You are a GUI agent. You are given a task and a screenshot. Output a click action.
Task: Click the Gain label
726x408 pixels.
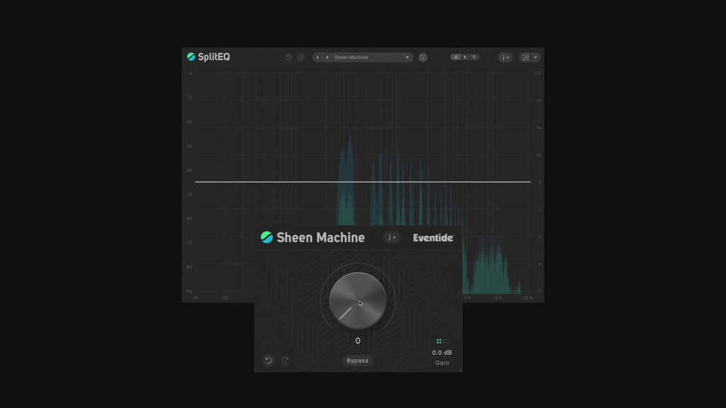tap(442, 363)
